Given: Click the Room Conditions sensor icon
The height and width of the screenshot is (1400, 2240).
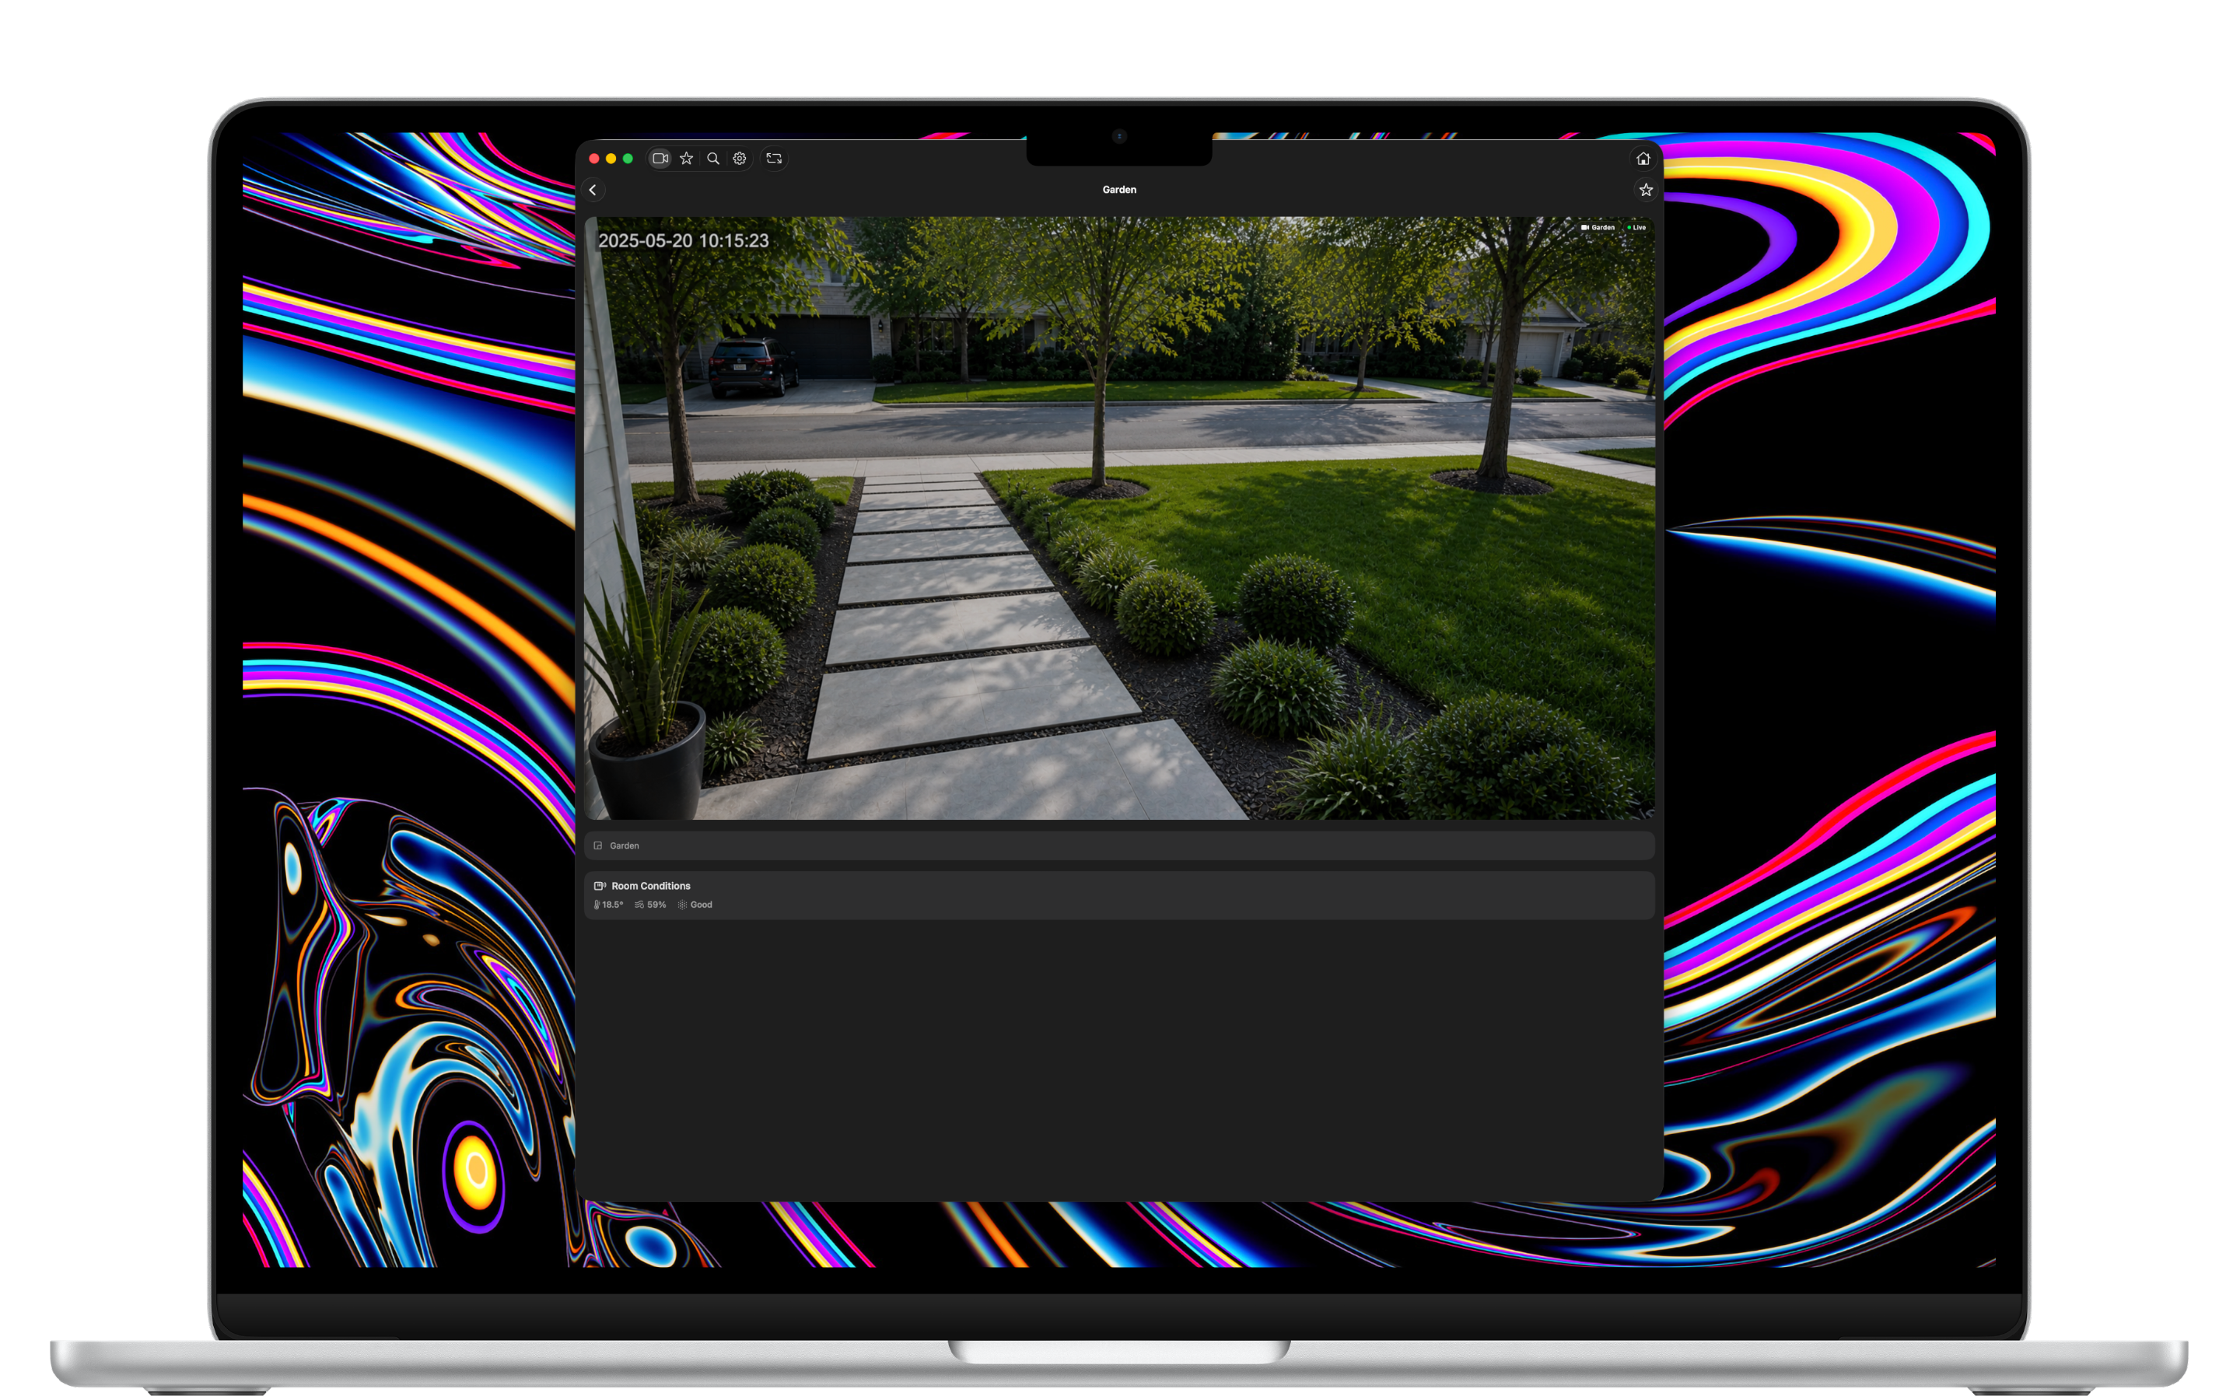Looking at the screenshot, I should click(x=600, y=886).
